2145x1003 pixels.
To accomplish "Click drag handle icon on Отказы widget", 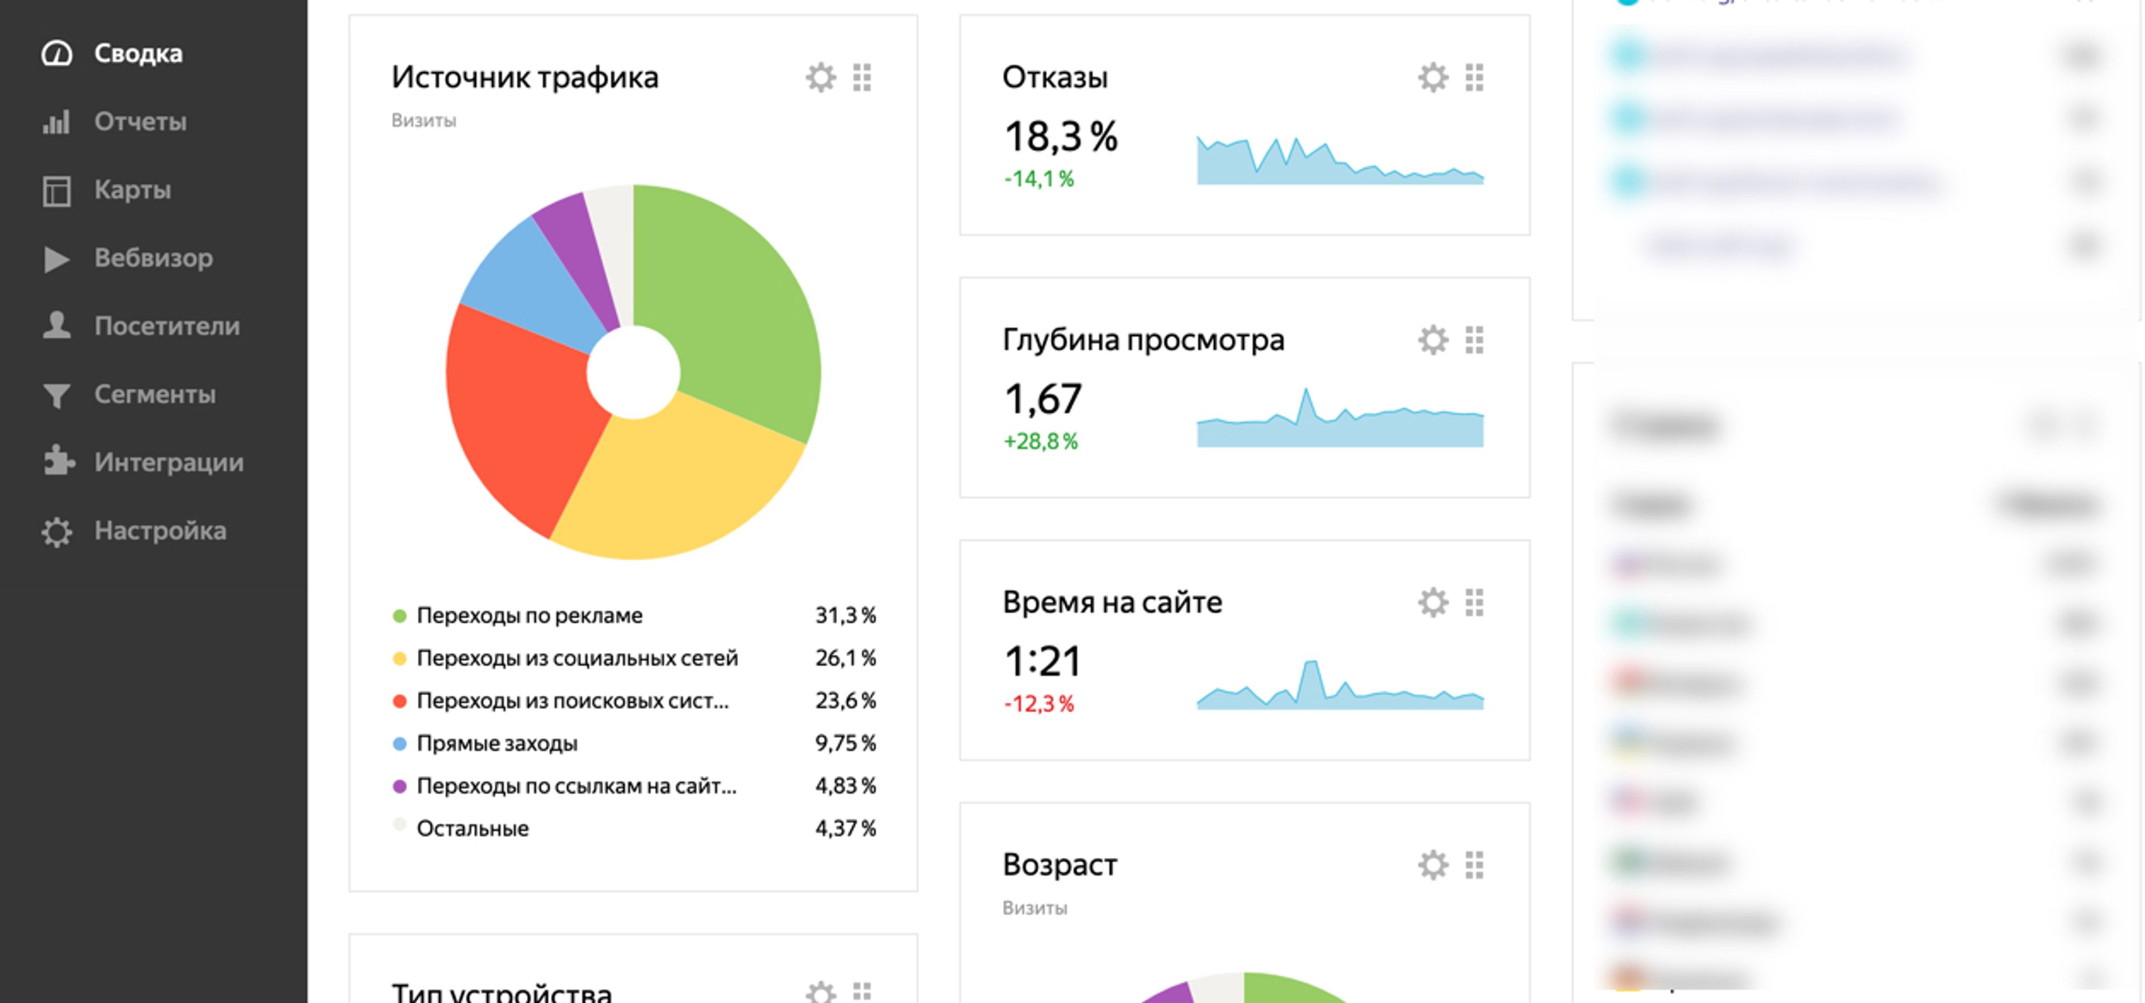I will (x=1474, y=78).
